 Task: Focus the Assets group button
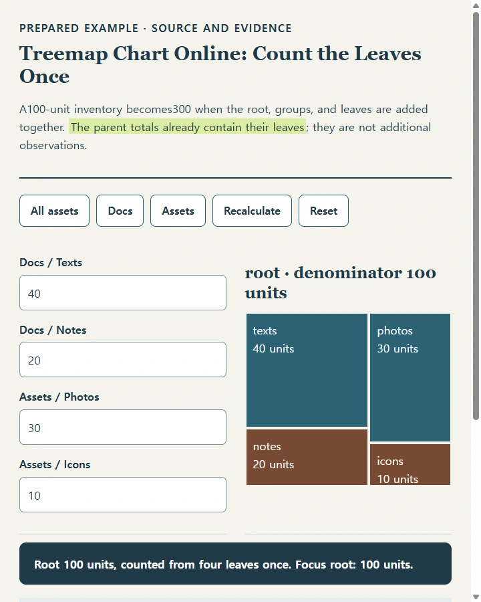pos(178,211)
